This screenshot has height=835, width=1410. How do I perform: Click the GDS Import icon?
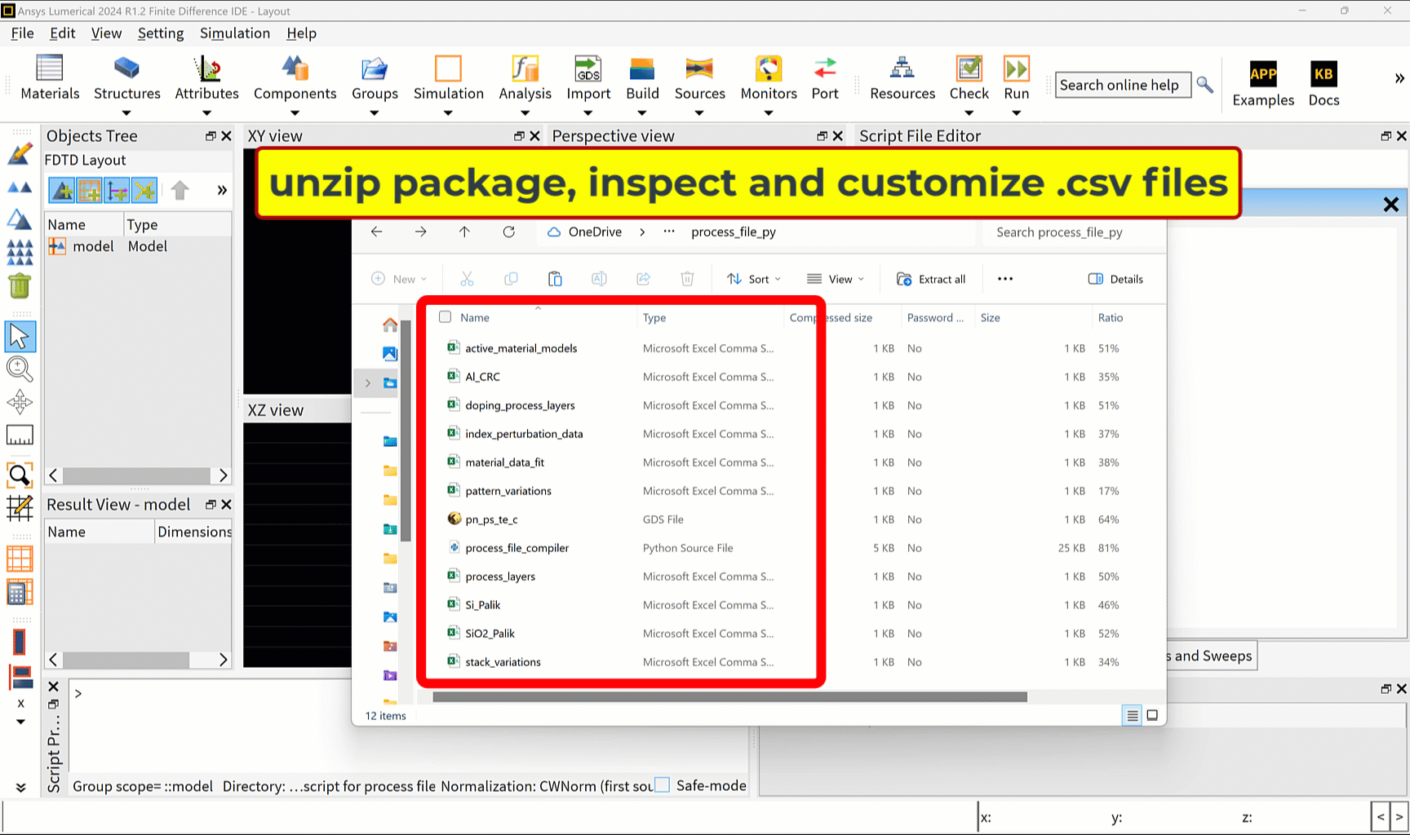588,68
